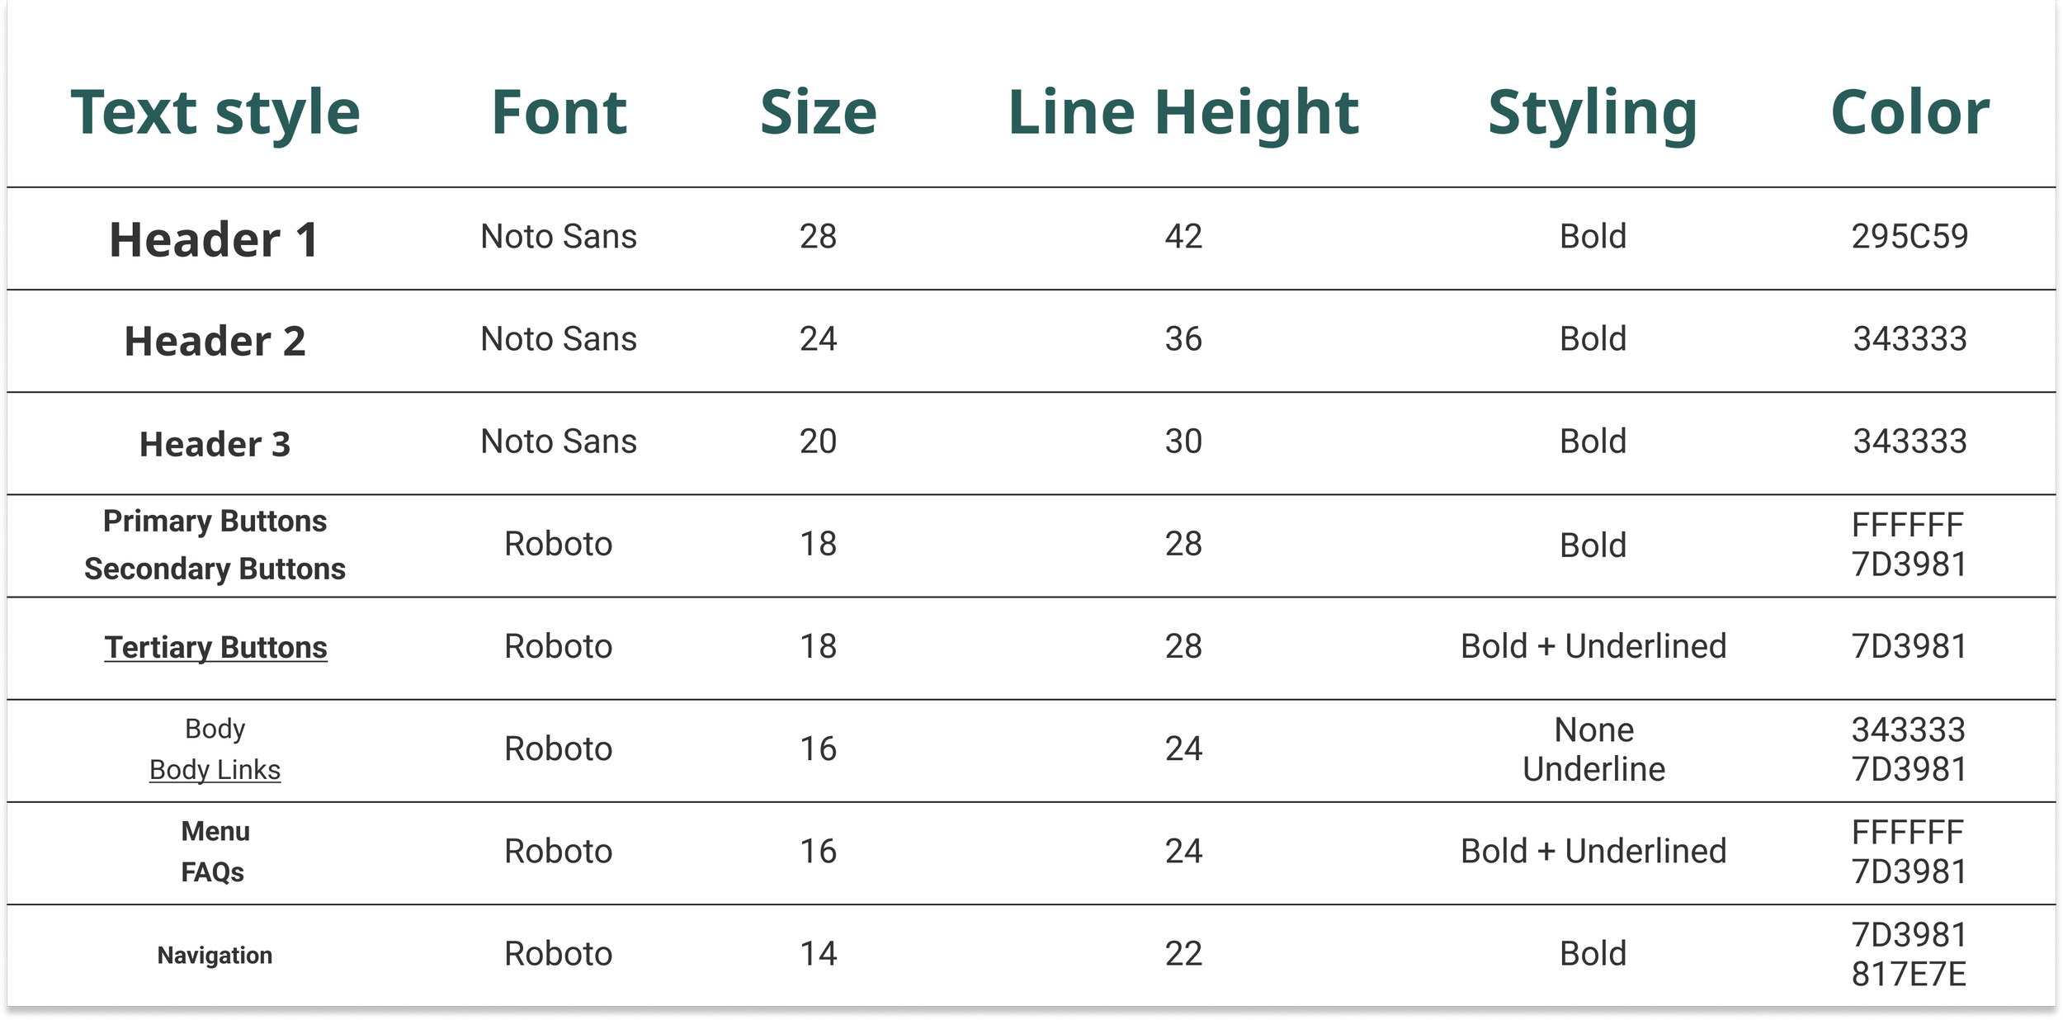Select the Color column header
The height and width of the screenshot is (1020, 2063).
[1910, 112]
